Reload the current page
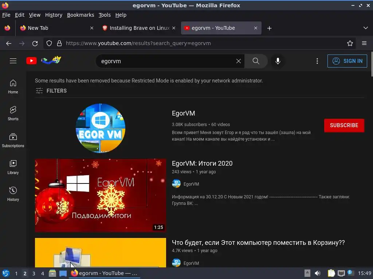Viewport: 373px width, 279px height. (x=35, y=44)
